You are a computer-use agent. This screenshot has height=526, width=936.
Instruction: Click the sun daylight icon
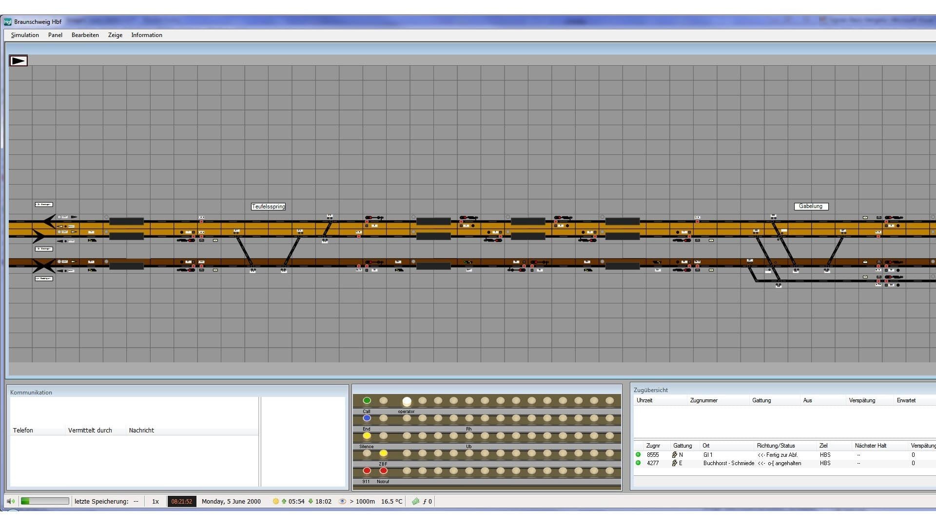point(275,501)
